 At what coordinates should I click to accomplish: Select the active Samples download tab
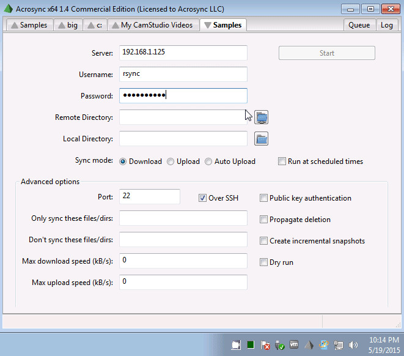tap(223, 25)
